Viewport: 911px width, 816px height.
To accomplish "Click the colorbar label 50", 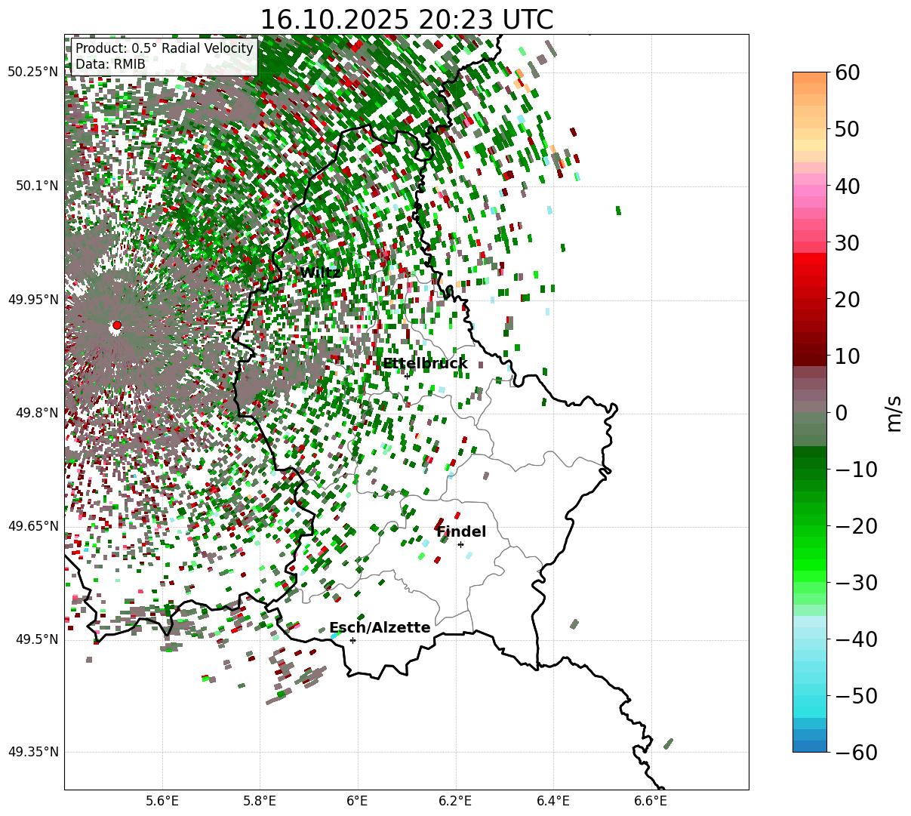I will click(x=849, y=129).
